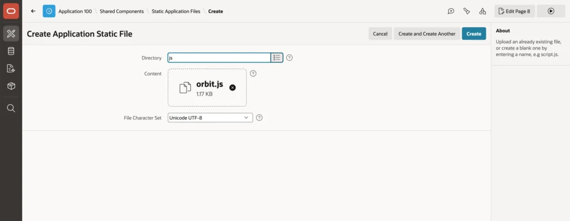Click the document icon in the dropzone
The height and width of the screenshot is (221, 570).
click(185, 88)
